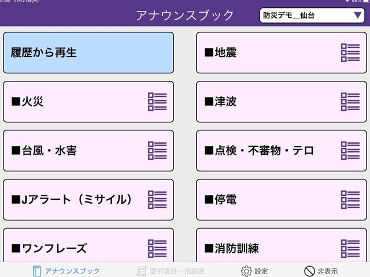Tap the ■消防訓練 category label

231,249
